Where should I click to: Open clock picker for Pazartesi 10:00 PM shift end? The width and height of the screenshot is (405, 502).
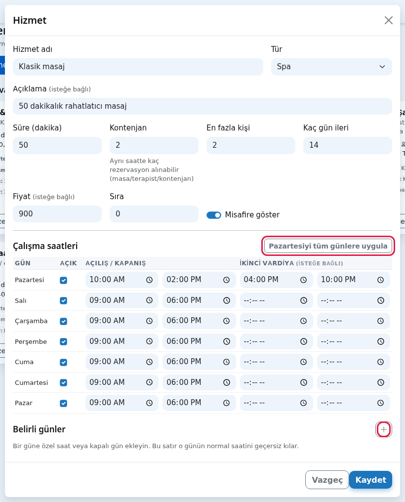(x=381, y=280)
